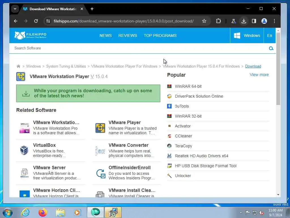This screenshot has height=218, width=290.
Task: Click the DriverPack Solution Online icon
Action: point(169,96)
